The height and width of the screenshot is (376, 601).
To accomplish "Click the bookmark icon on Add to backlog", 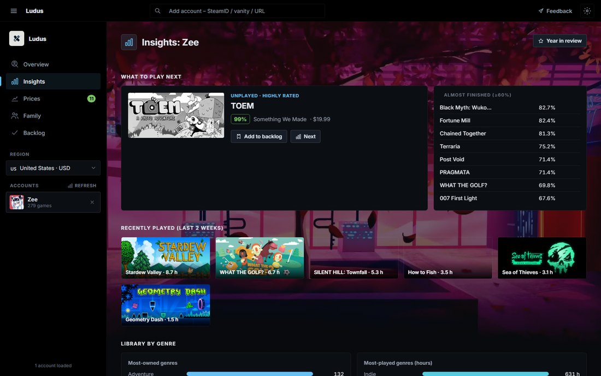I will pos(238,137).
